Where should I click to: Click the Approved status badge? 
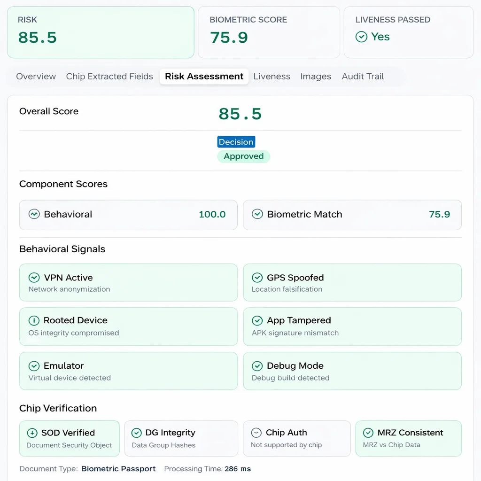pyautogui.click(x=243, y=156)
